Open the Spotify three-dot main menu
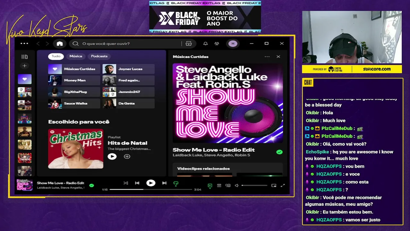The image size is (410, 231). [x=24, y=44]
